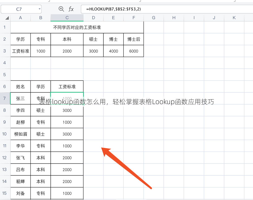Click header cell 姓名 in row 6
This screenshot has width=253, height=200.
pos(21,87)
